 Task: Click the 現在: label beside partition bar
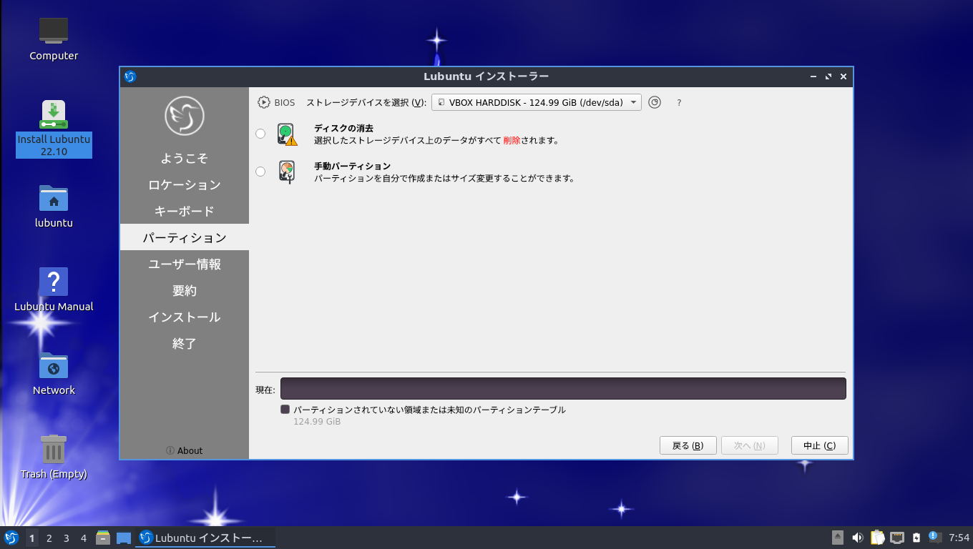tap(265, 390)
